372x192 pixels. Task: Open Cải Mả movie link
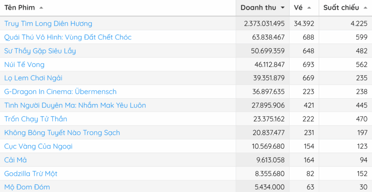pos(16,160)
